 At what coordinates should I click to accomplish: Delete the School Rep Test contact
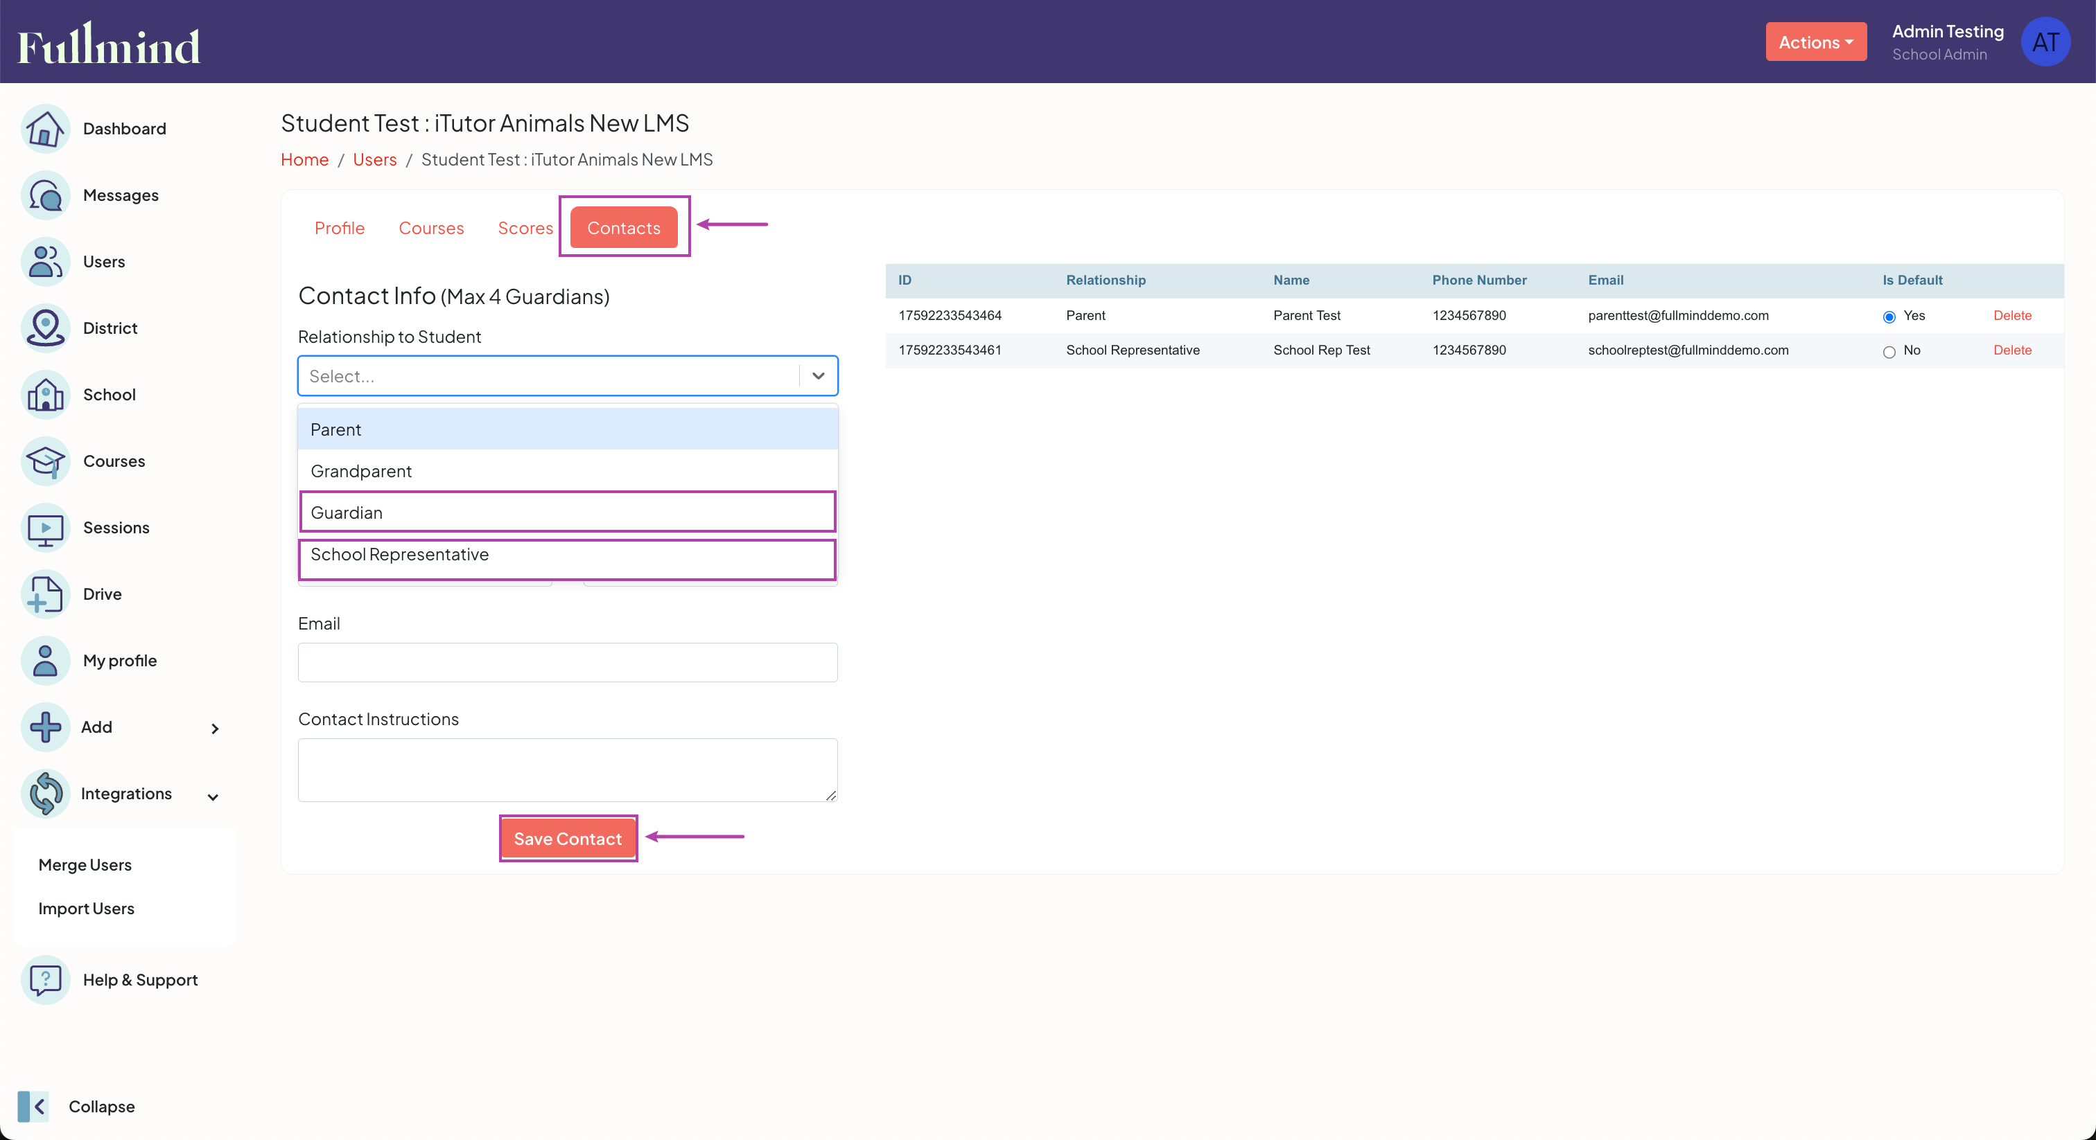point(2012,350)
